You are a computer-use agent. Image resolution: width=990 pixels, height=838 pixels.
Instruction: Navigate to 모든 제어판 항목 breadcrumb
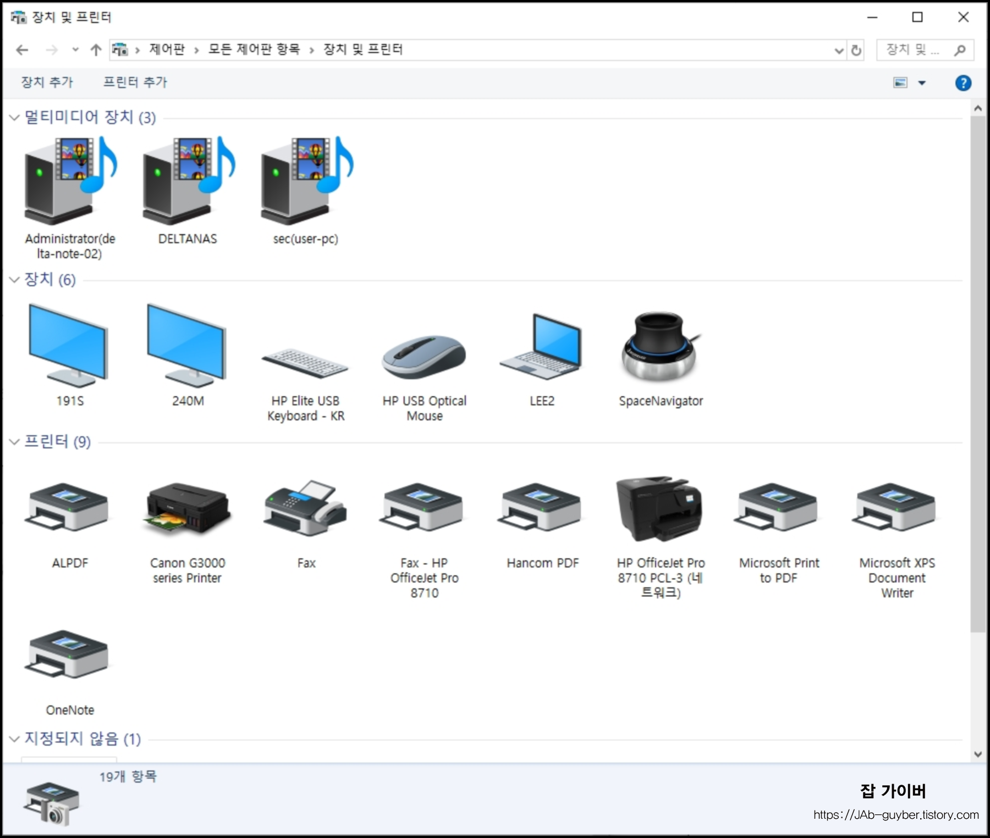[x=254, y=49]
